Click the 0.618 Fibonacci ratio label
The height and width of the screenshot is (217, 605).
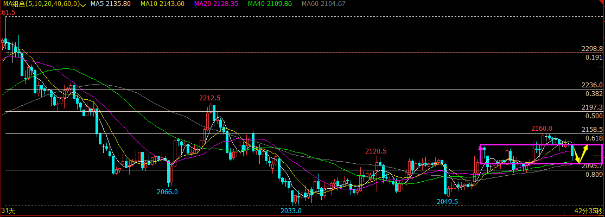click(594, 138)
